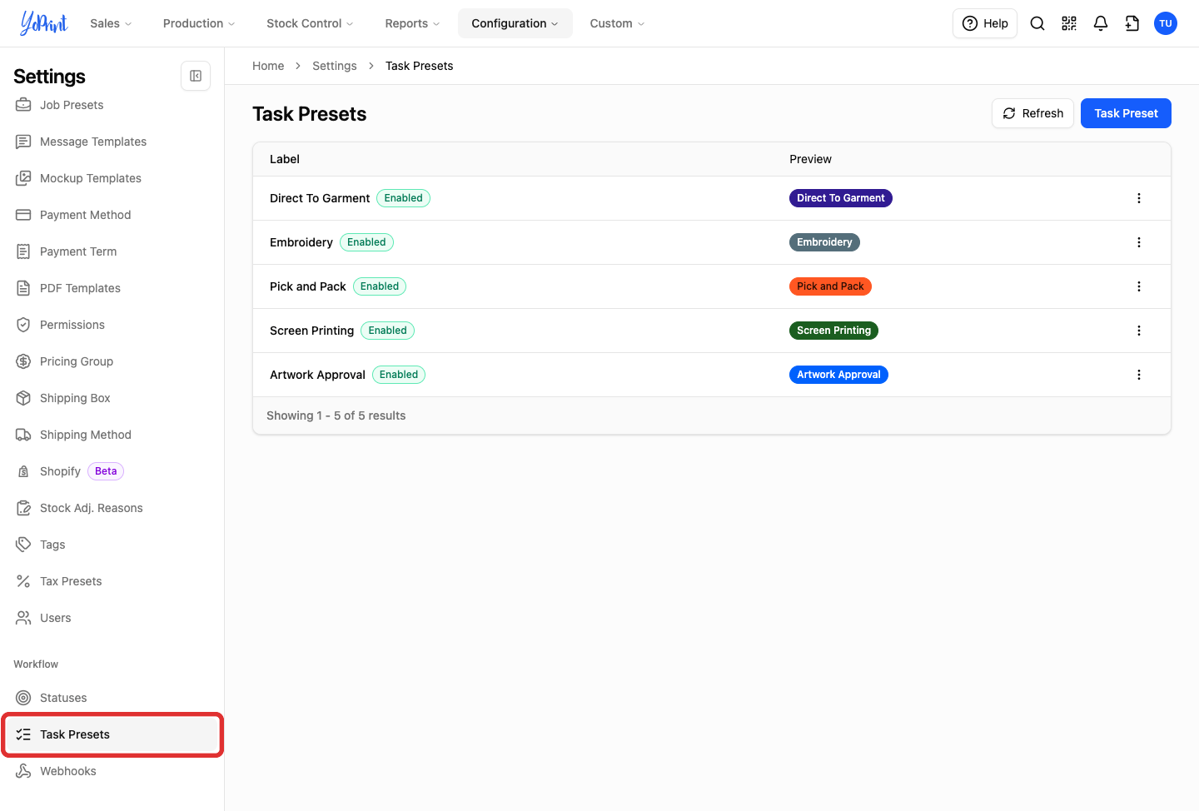
Task: Open row actions for Embroidery
Action: point(1139,242)
